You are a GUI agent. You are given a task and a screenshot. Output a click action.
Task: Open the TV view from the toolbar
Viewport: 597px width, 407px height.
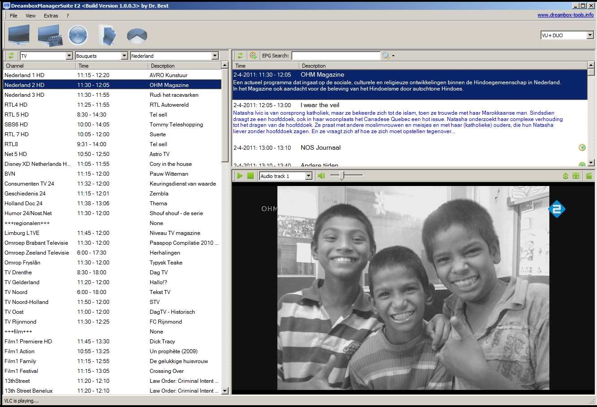tap(19, 35)
